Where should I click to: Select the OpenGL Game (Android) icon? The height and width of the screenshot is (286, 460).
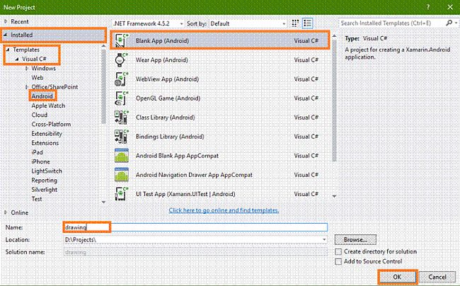point(122,98)
